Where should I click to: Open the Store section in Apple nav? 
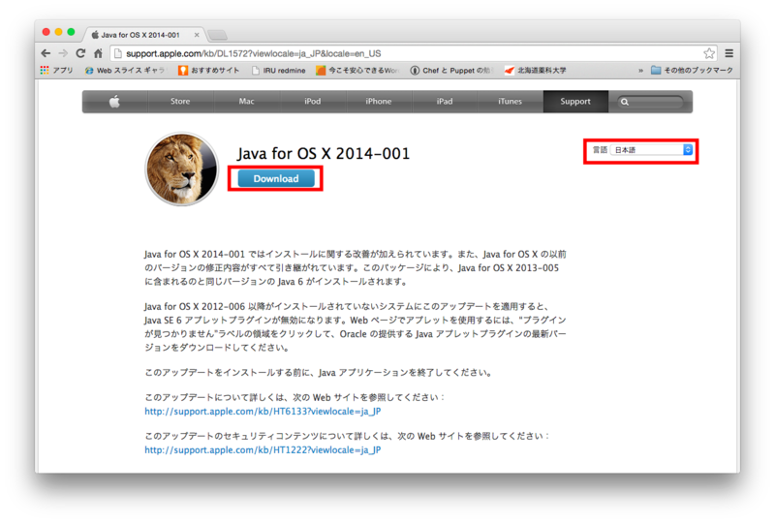click(x=180, y=102)
